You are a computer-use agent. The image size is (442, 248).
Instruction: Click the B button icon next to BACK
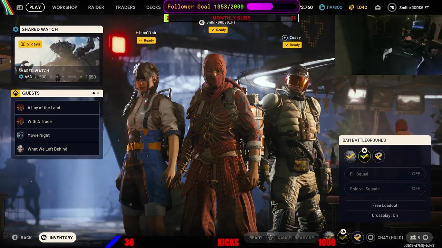tap(15, 238)
